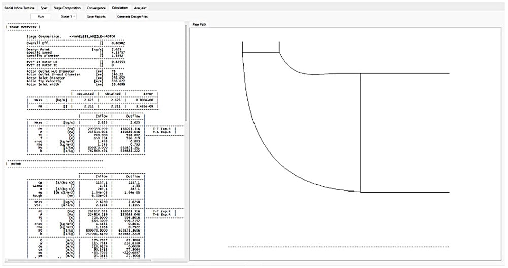Click Save Reports
Viewport: 508px width, 268px height.
[97, 17]
